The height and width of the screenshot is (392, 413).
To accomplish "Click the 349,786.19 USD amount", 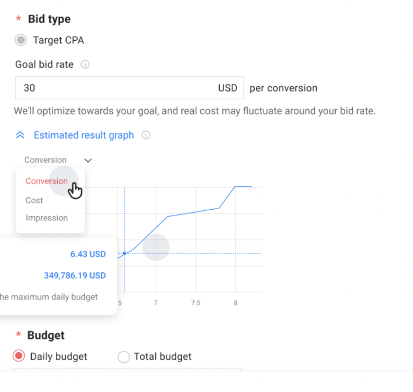I will (x=74, y=276).
